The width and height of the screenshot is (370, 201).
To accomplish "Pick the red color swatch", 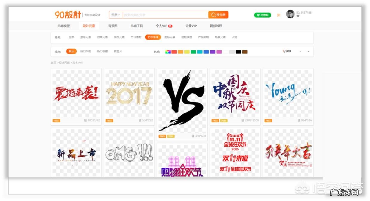I will [174, 52].
